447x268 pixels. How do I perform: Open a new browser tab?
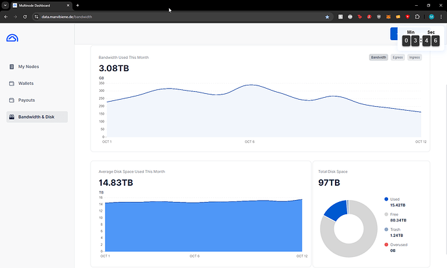pyautogui.click(x=78, y=5)
